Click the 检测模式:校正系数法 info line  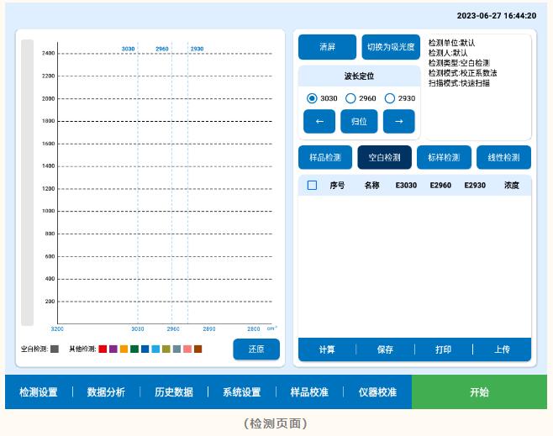tap(463, 73)
